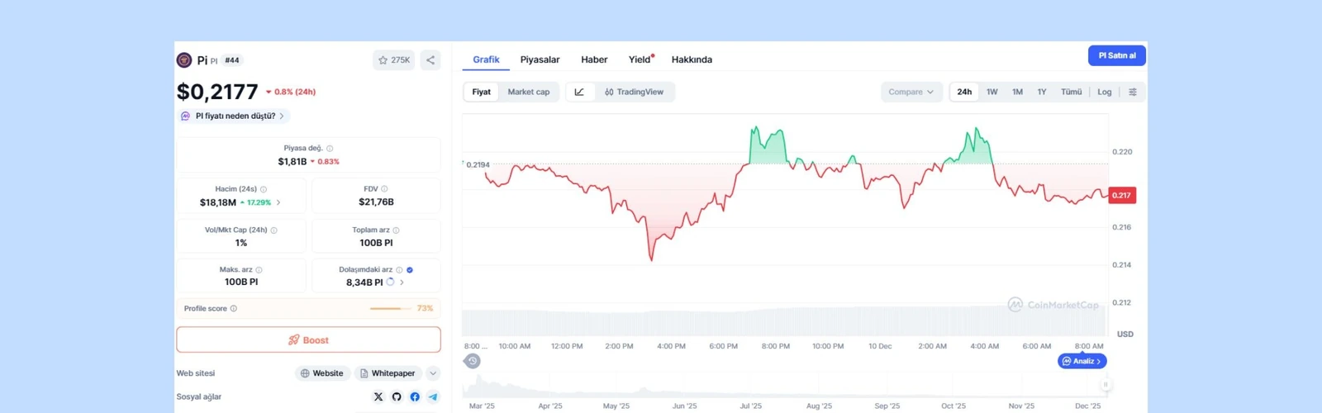Click the verified badge by Dolaşımdaki arz
Image resolution: width=1322 pixels, height=413 pixels.
point(410,270)
